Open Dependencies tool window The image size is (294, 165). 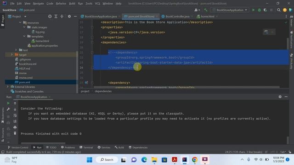coord(138,148)
